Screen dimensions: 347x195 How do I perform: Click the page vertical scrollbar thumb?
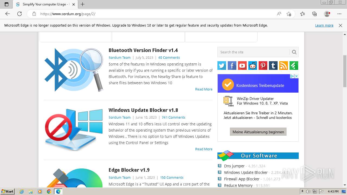click(x=345, y=71)
